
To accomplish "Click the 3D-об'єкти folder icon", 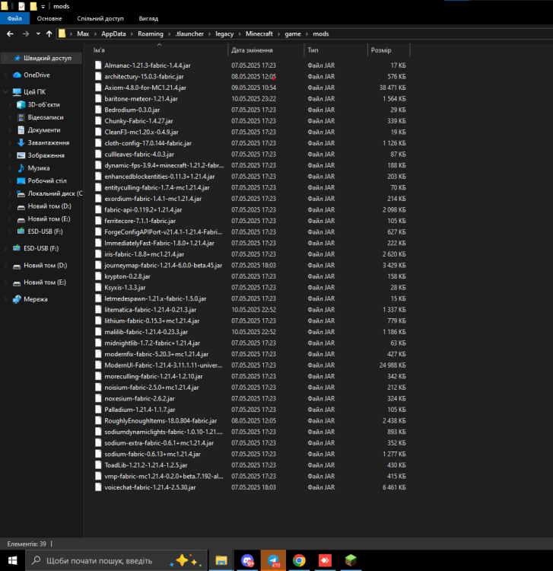I will coord(21,104).
